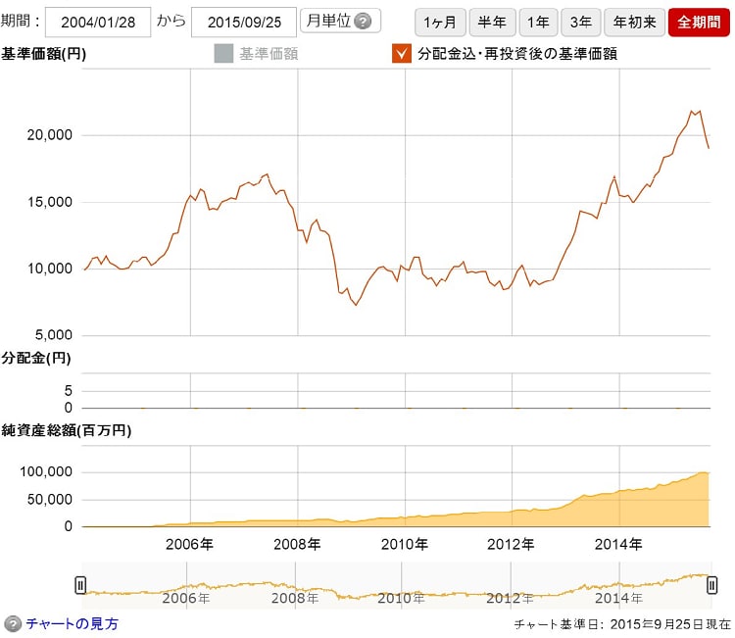Open the チャートの見方 link
735x638 pixels.
72,623
